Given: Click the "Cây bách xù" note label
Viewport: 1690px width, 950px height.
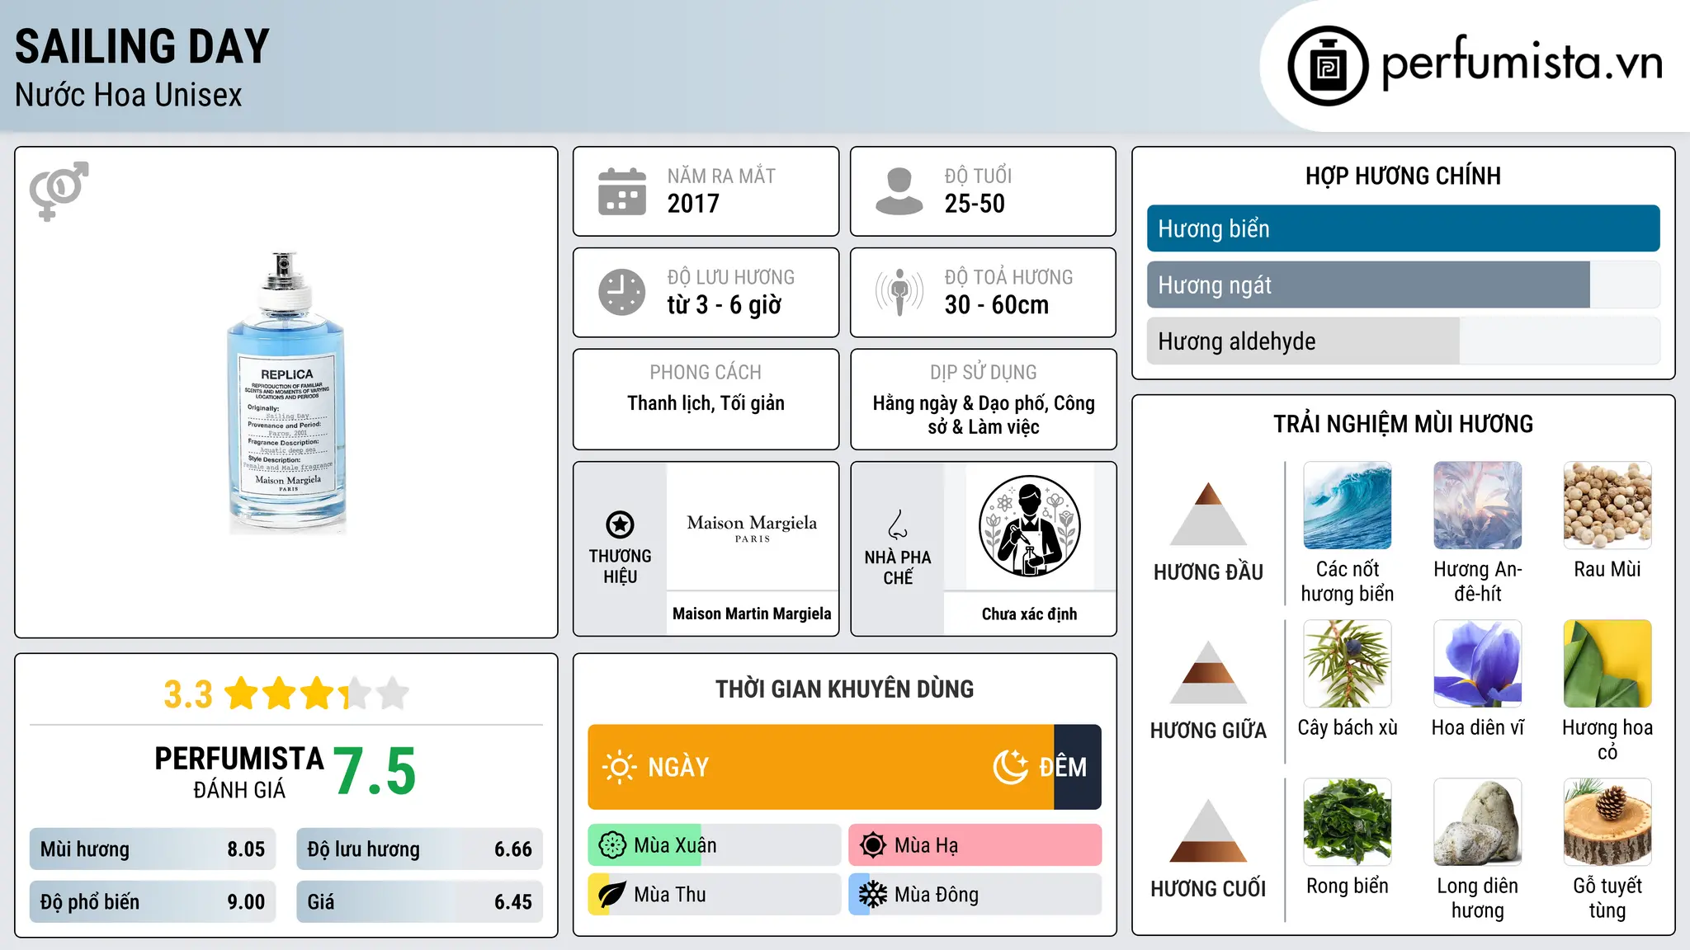Looking at the screenshot, I should pyautogui.click(x=1348, y=728).
